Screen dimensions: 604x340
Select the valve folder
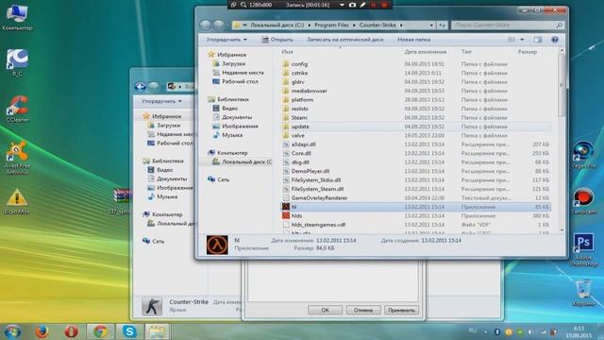298,135
